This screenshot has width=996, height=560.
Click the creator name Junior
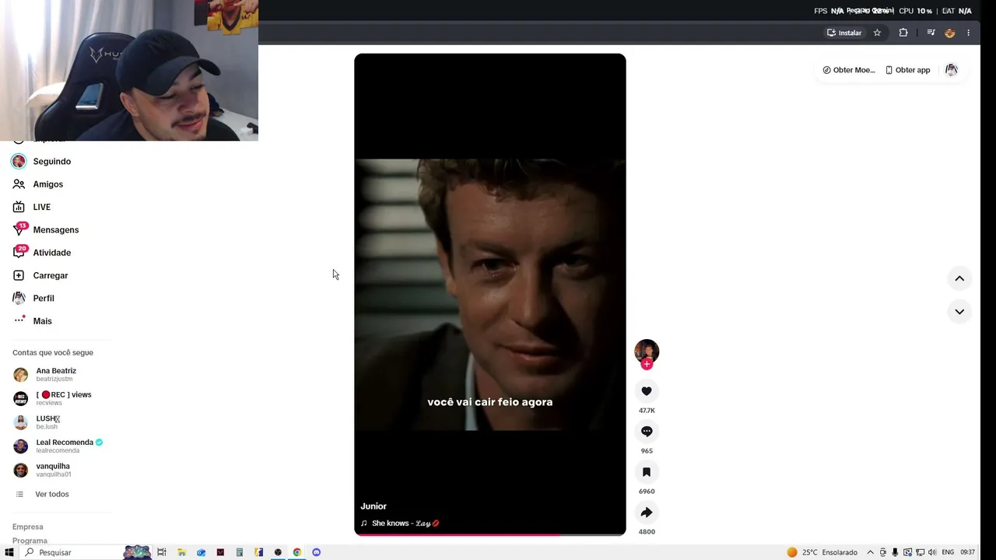click(x=373, y=506)
